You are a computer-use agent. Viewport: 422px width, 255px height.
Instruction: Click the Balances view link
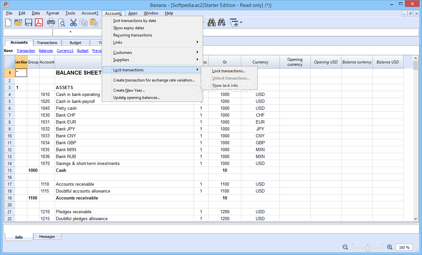[x=46, y=51]
